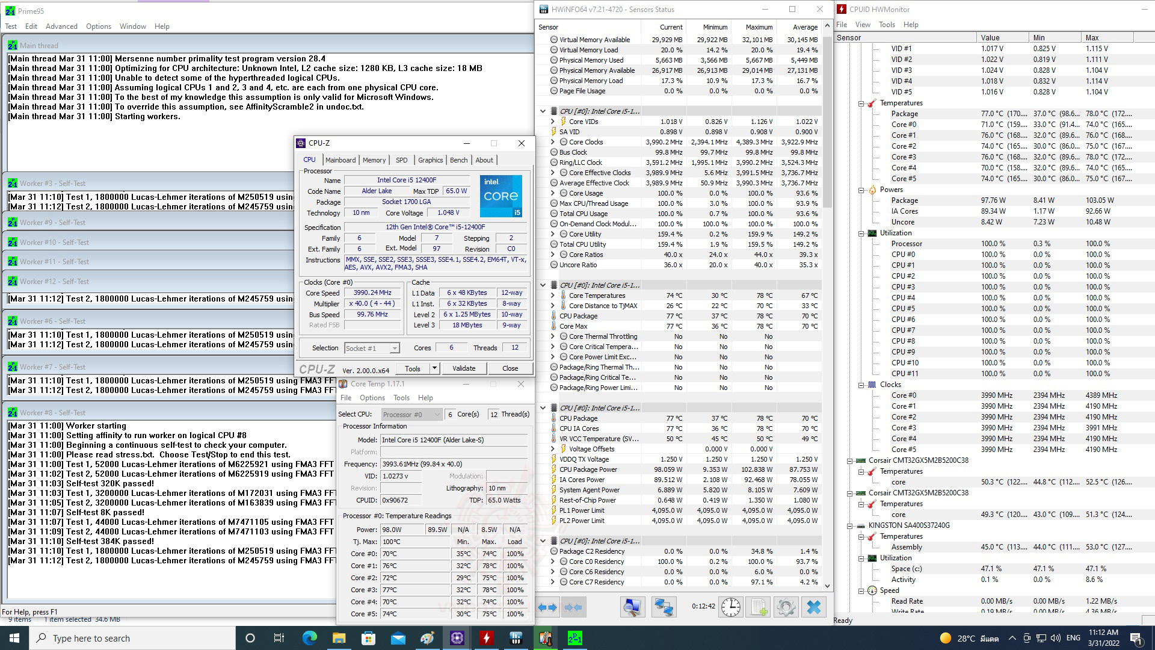Open Prime95 icon in Windows taskbar
This screenshot has width=1155, height=650.
[x=574, y=638]
